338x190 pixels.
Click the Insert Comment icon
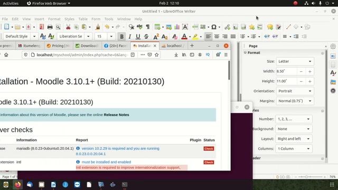(270, 27)
